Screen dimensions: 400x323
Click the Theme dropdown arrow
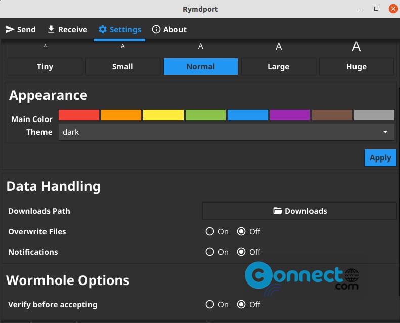(385, 132)
